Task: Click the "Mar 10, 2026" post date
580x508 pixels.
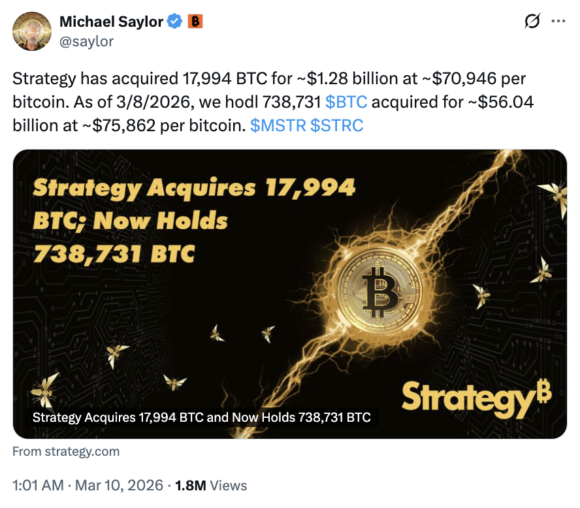Action: [118, 485]
